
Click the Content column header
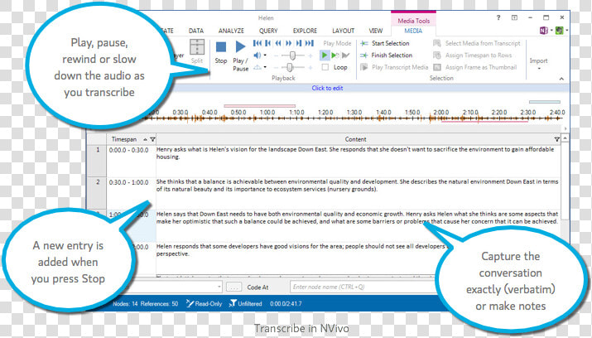(356, 139)
